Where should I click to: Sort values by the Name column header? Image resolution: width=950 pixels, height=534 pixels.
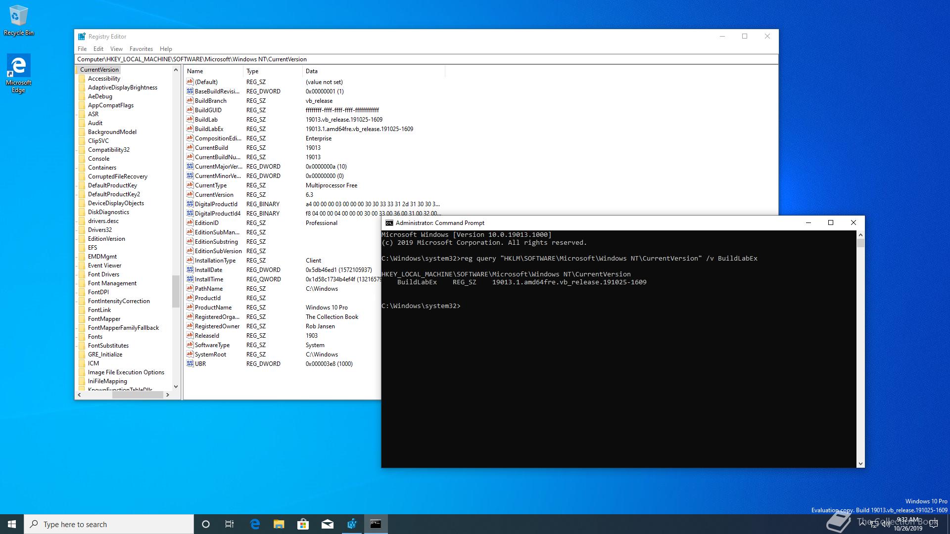coord(214,71)
